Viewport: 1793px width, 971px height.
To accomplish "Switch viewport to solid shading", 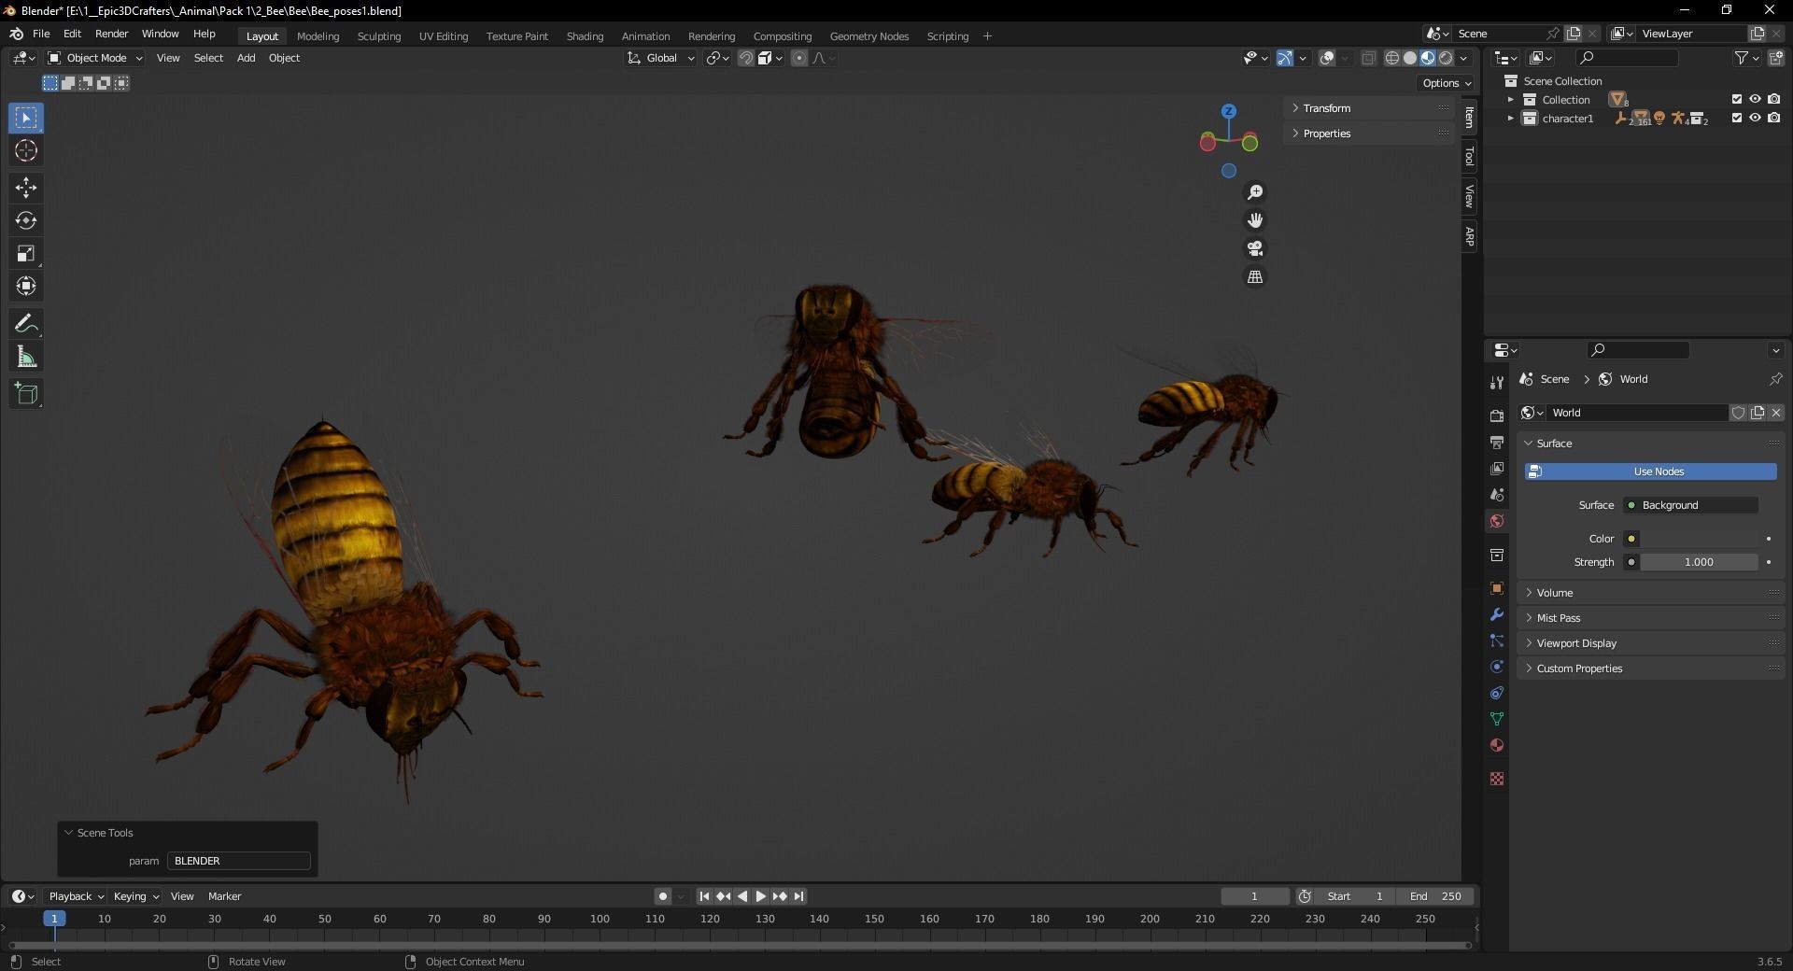I will click(x=1410, y=58).
